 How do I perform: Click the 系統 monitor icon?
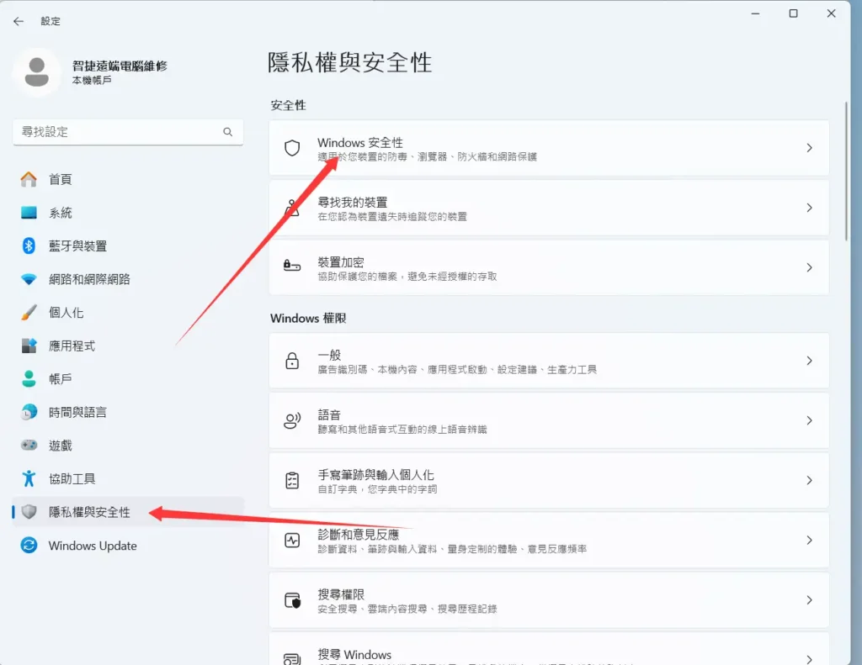(29, 213)
